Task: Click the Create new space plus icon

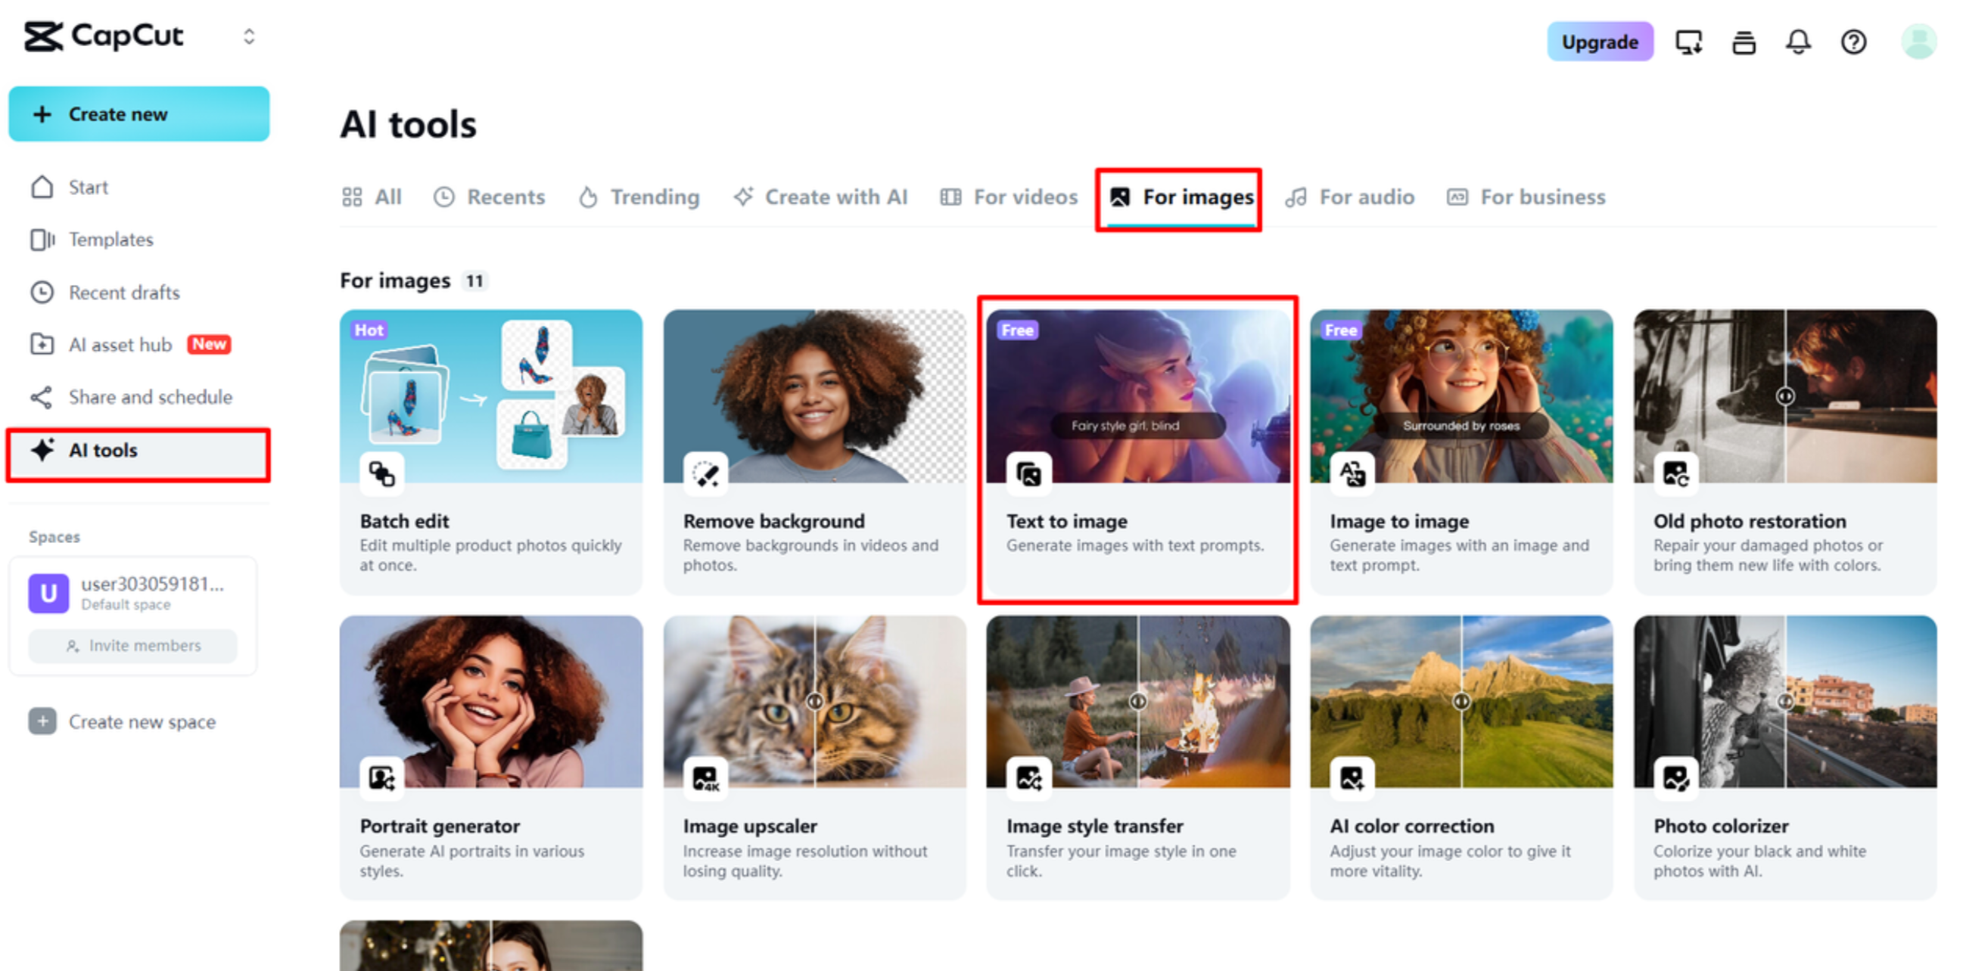Action: [42, 721]
